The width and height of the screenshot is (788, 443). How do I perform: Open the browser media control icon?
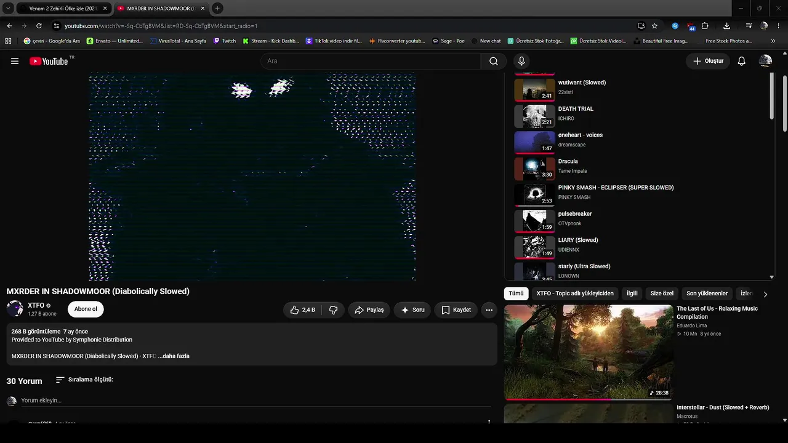(749, 26)
